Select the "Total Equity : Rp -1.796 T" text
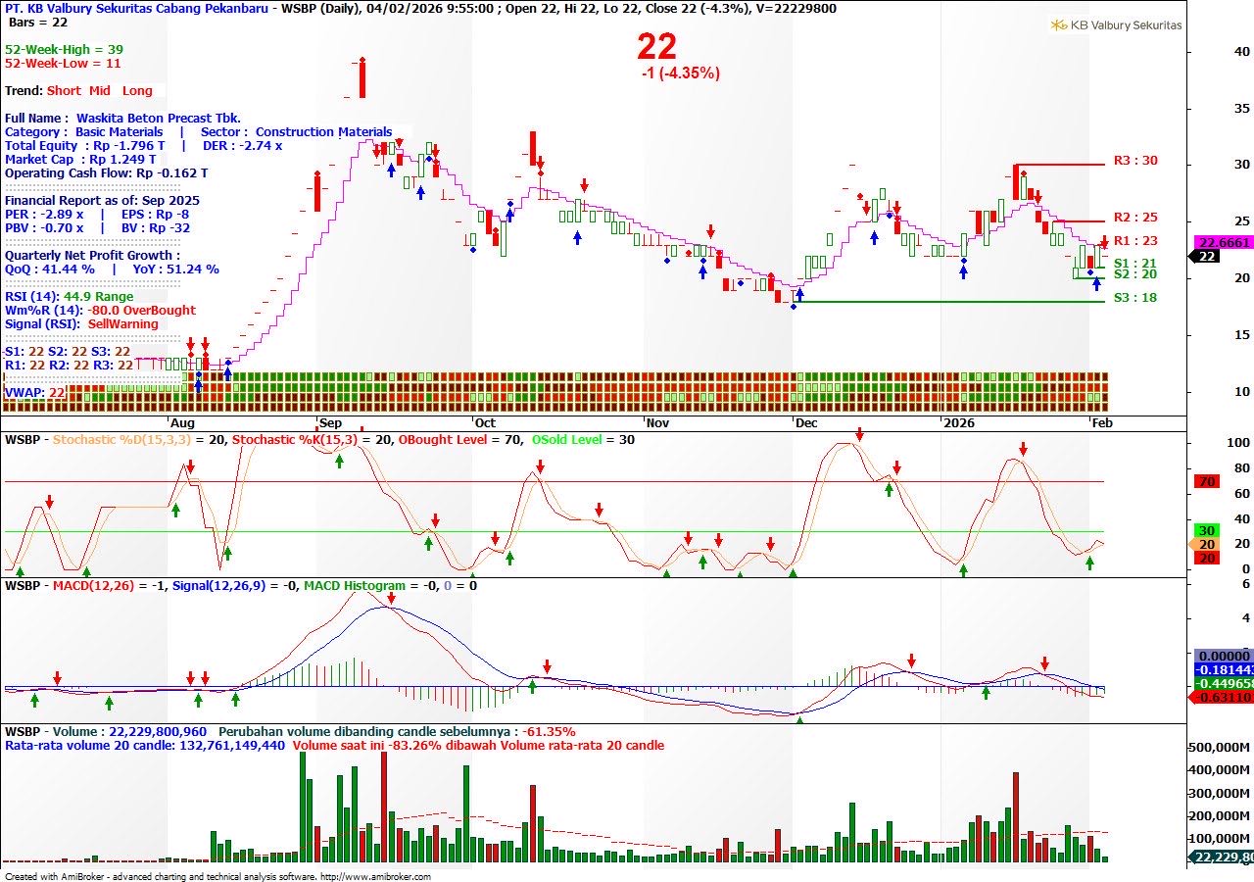Screen dimensions: 1254x882 point(85,145)
